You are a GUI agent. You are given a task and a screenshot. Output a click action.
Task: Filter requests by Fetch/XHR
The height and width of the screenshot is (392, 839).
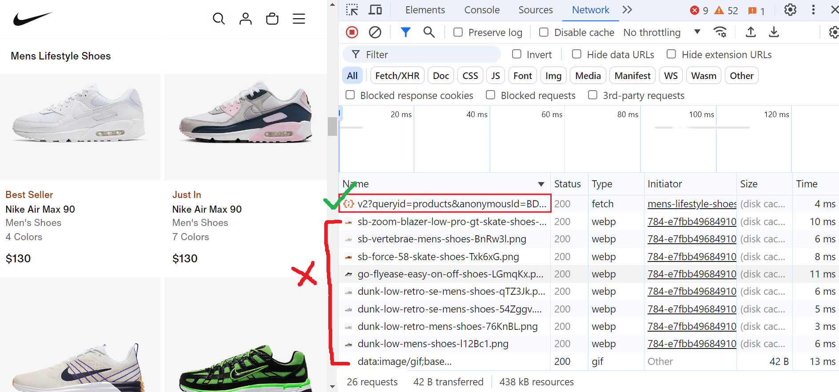[x=398, y=75]
